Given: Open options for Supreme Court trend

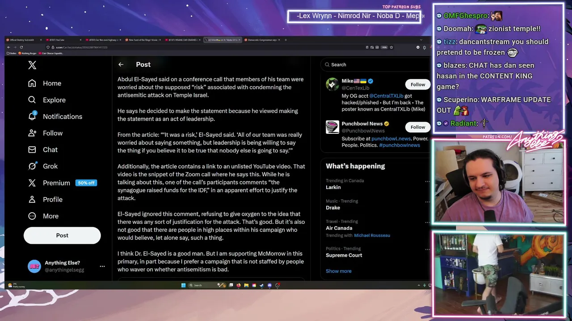Looking at the screenshot, I should (x=427, y=249).
